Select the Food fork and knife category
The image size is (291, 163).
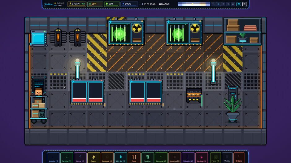coord(134,158)
